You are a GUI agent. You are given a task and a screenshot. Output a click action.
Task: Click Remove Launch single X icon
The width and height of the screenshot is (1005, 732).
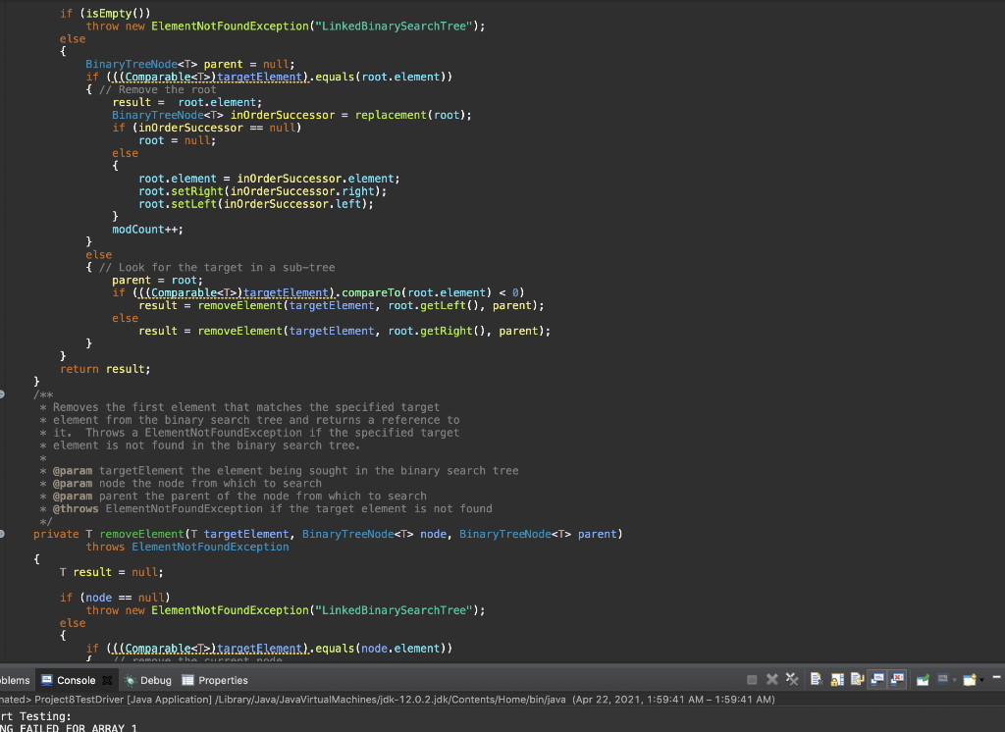(x=772, y=679)
